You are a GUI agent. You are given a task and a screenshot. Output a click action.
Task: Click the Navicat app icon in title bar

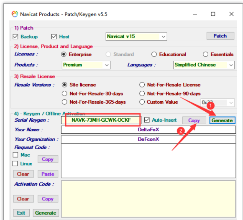point(15,14)
